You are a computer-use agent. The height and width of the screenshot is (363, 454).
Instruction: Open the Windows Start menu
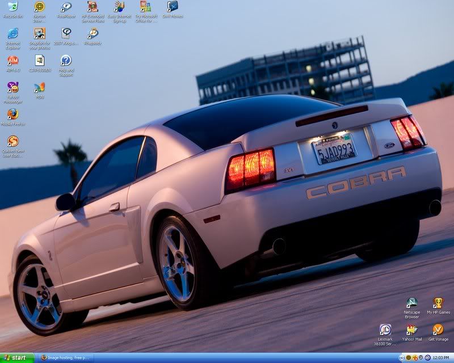(x=16, y=358)
